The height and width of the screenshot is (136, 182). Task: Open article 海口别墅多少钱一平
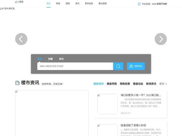coord(141,95)
